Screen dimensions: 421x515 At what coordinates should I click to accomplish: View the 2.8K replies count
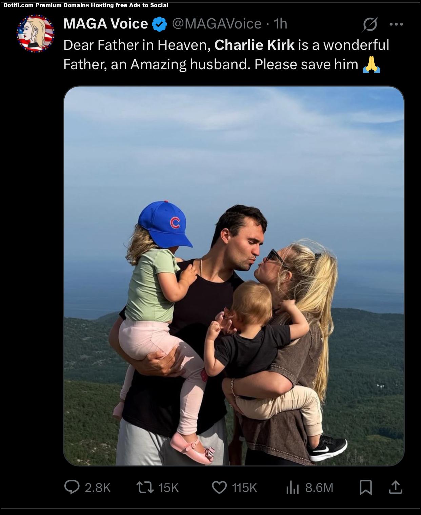[98, 488]
